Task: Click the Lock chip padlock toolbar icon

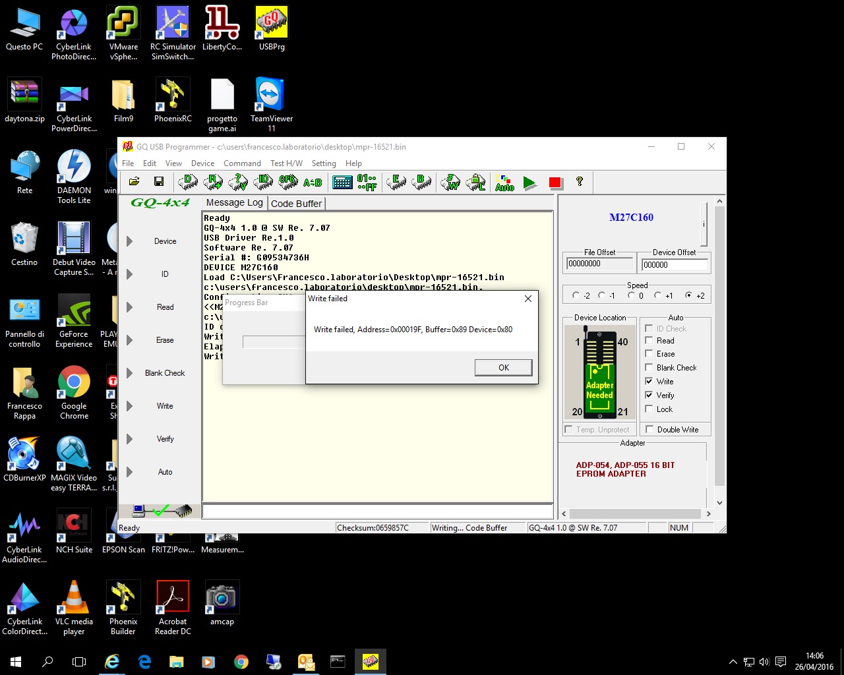Action: click(476, 183)
